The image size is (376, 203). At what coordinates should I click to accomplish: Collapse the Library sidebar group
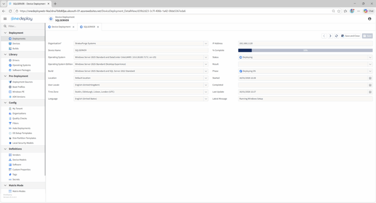(x=5, y=54)
